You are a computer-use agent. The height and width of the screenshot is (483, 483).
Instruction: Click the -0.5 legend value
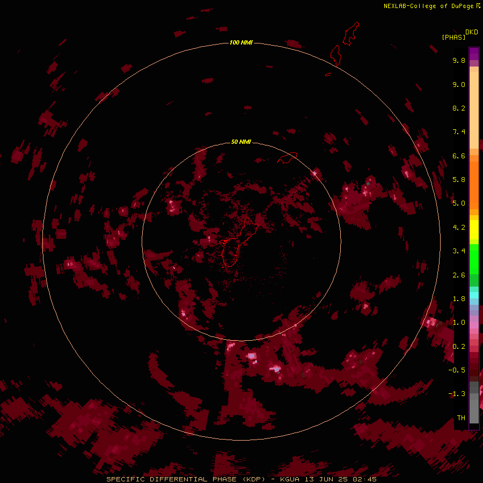click(x=457, y=370)
